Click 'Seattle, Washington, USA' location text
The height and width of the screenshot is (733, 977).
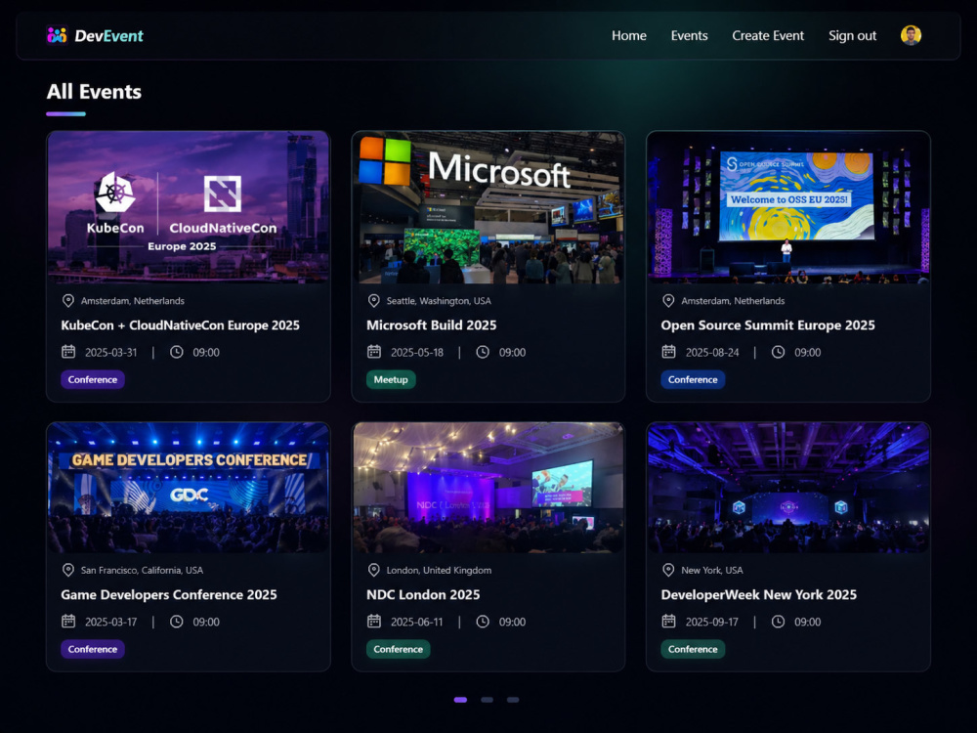click(439, 300)
